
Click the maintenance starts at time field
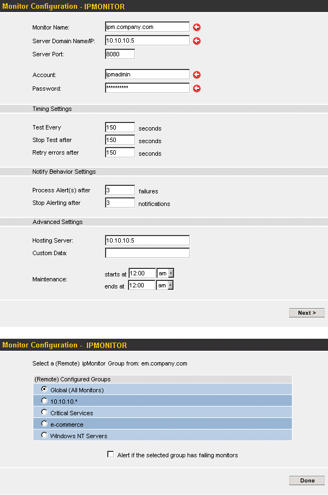point(142,273)
